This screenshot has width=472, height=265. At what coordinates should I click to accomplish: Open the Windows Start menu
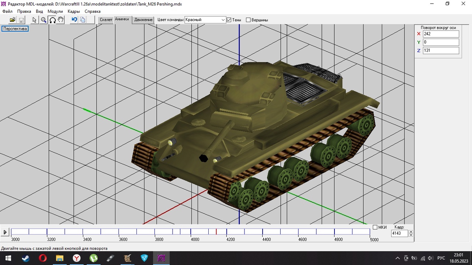pos(8,258)
